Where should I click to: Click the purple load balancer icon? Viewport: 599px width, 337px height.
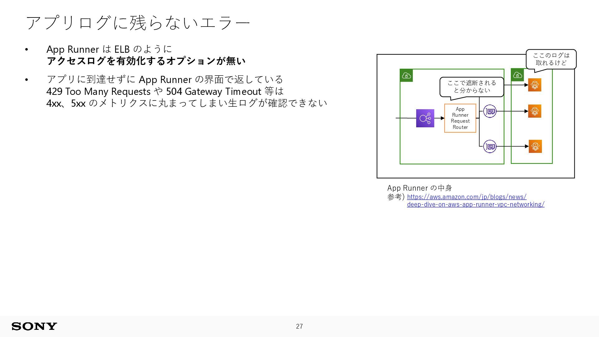(425, 118)
